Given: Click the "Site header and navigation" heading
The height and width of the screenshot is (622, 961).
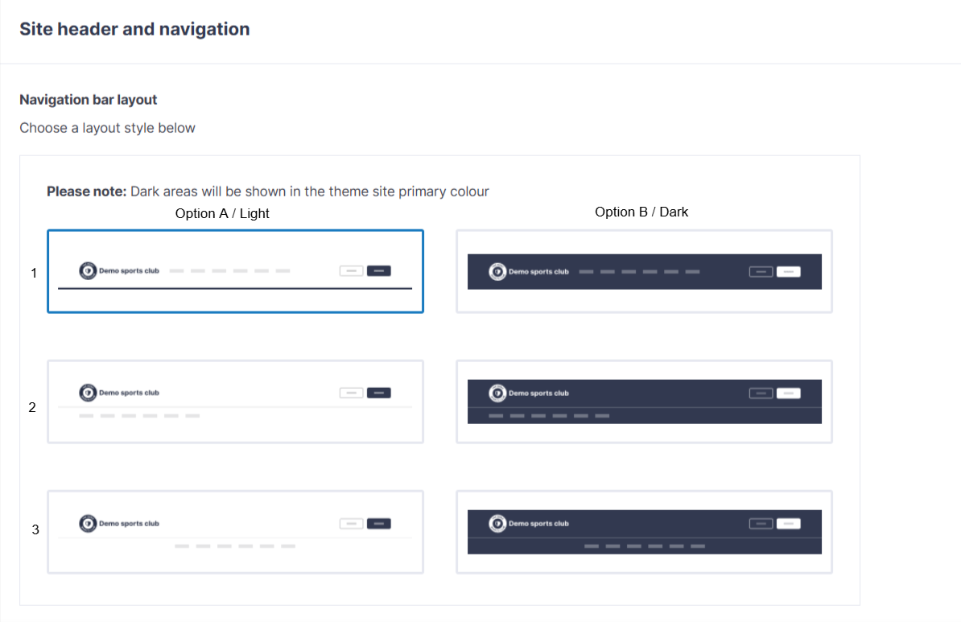Looking at the screenshot, I should click(x=134, y=30).
